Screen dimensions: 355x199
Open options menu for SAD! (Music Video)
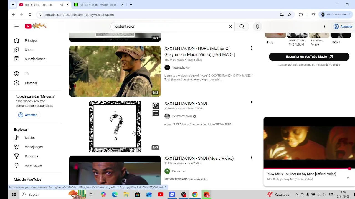pyautogui.click(x=251, y=158)
